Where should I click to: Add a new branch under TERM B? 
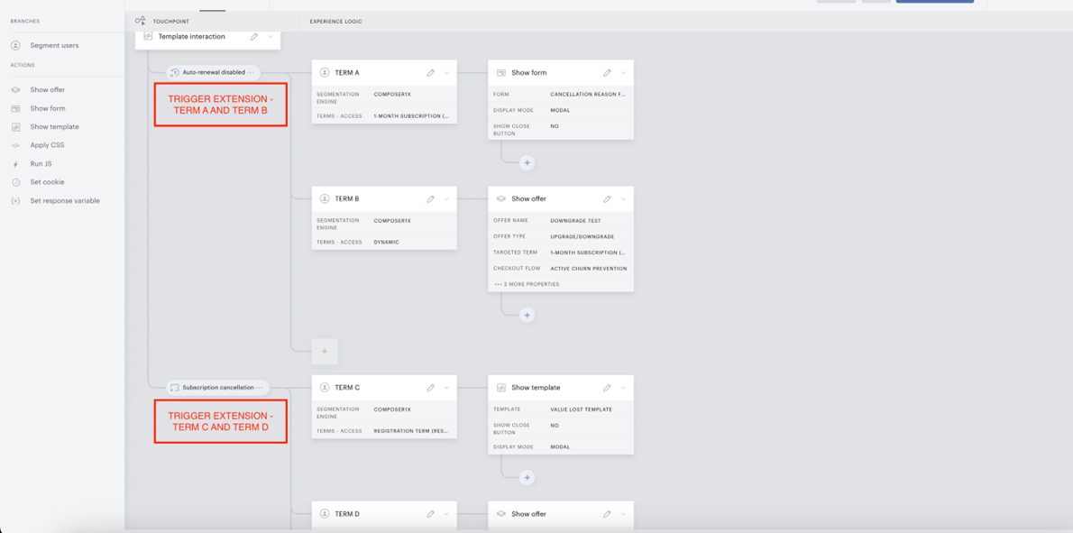pos(325,351)
